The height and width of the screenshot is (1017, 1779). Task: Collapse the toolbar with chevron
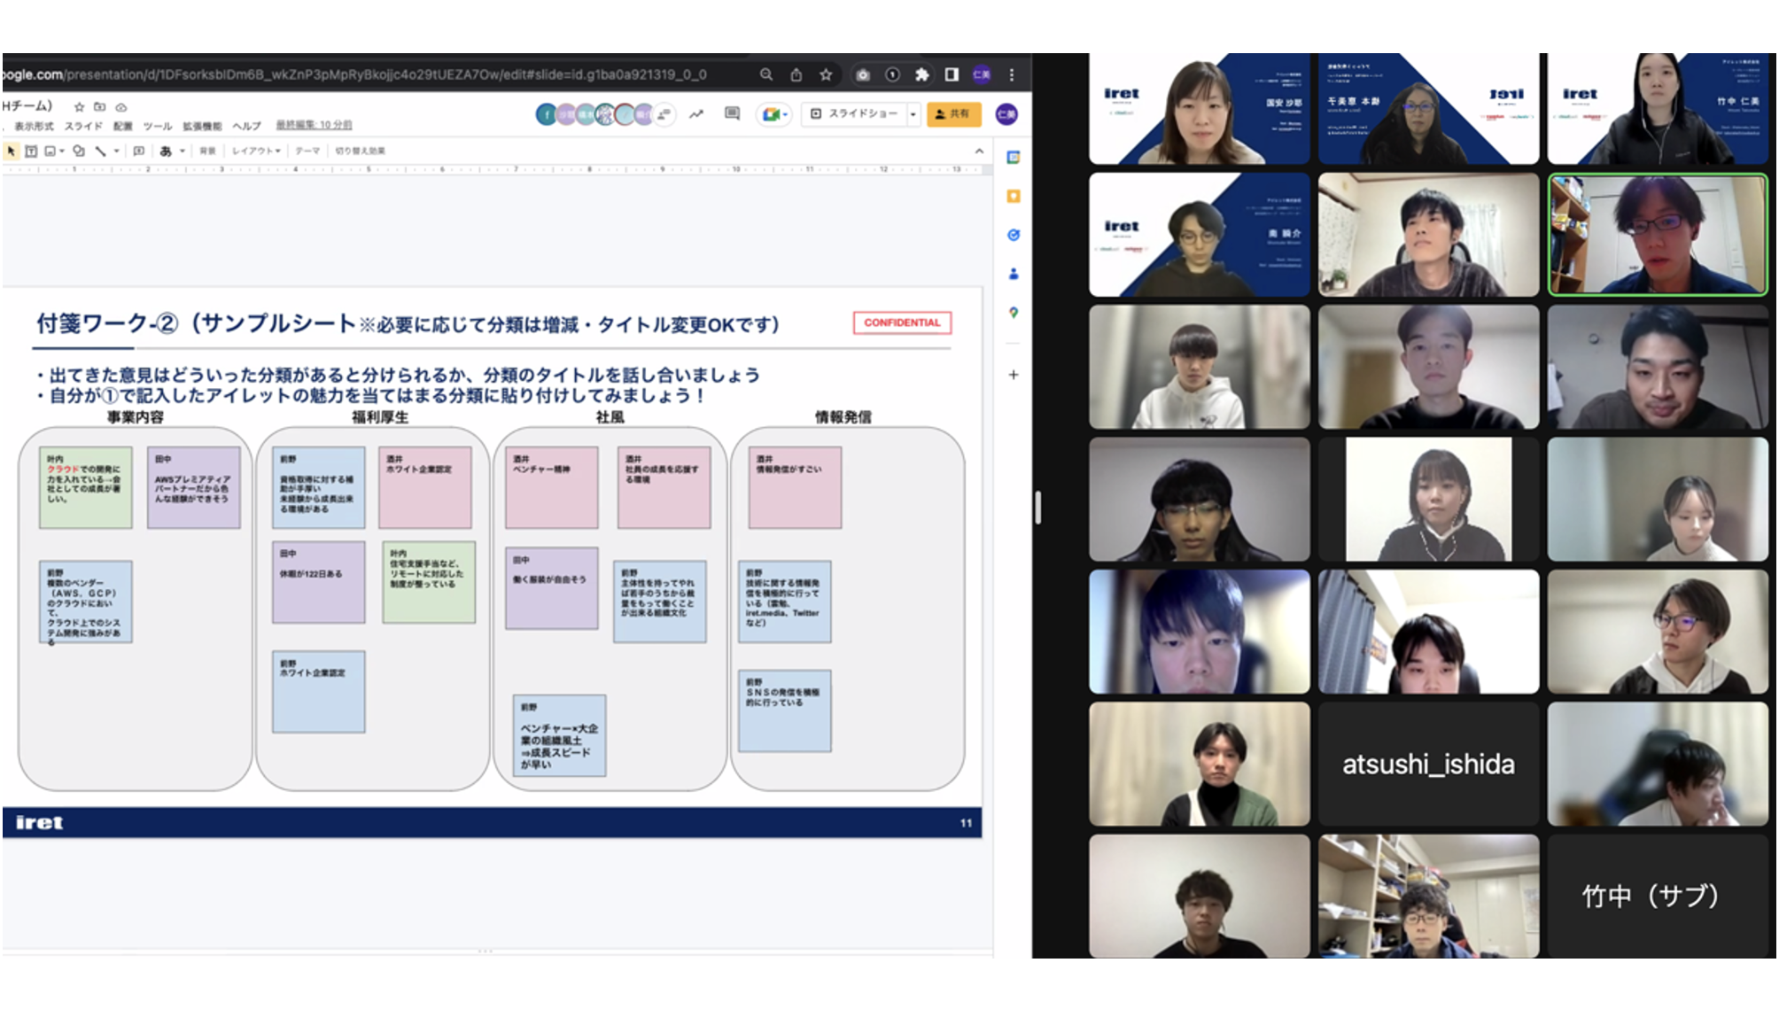[979, 151]
